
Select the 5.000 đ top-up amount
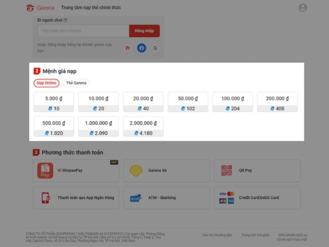click(54, 102)
